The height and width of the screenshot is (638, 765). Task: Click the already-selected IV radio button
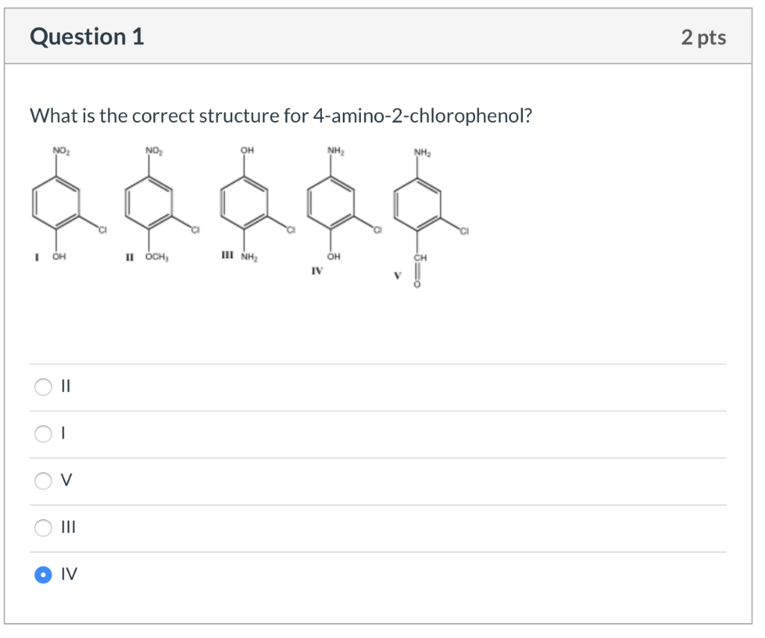pos(43,575)
